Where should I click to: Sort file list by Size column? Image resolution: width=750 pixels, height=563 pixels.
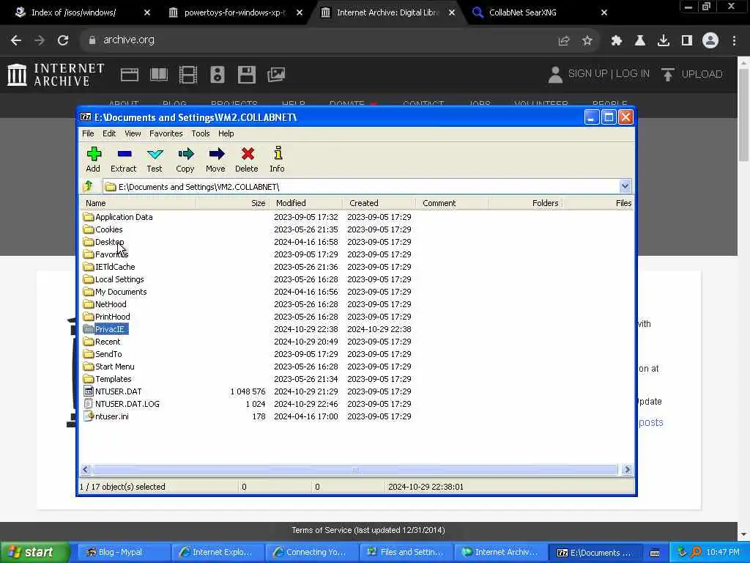[x=232, y=203]
